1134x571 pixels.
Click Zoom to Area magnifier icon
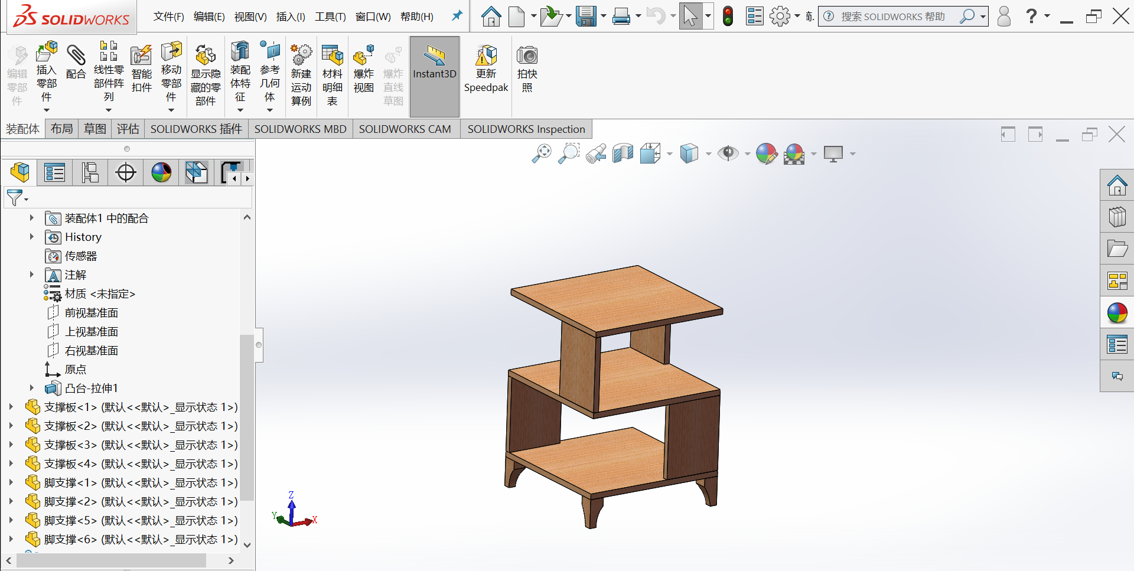[x=569, y=154]
